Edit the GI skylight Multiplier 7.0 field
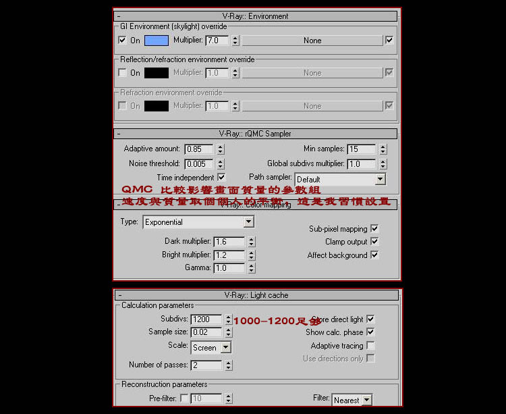506x414 pixels. (x=217, y=41)
